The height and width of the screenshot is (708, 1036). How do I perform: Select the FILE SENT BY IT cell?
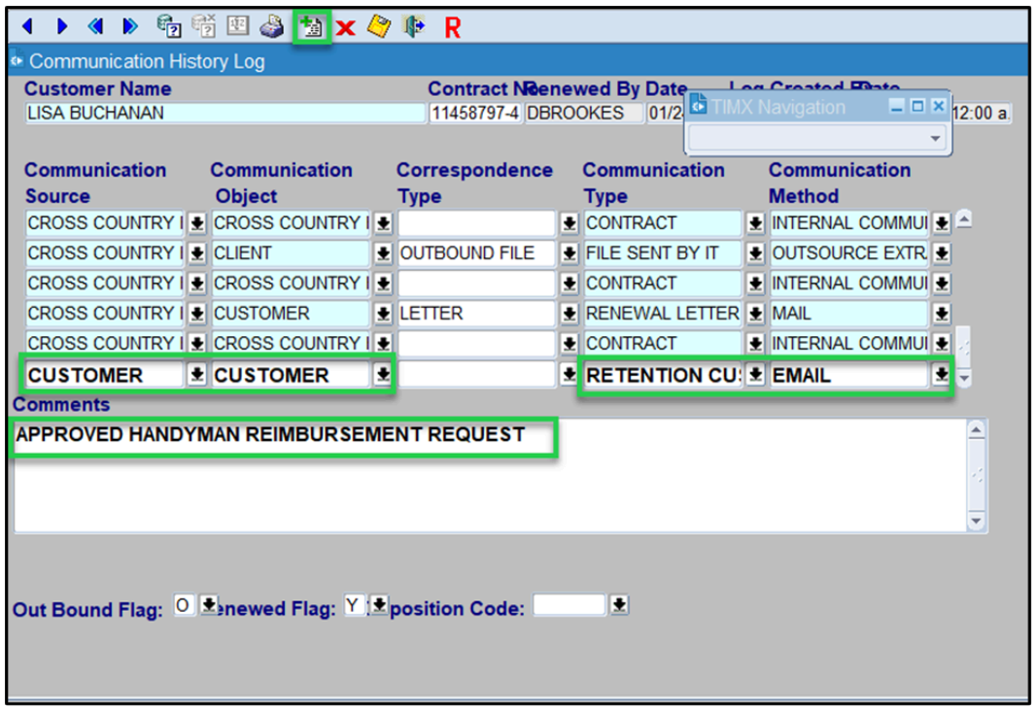(663, 253)
